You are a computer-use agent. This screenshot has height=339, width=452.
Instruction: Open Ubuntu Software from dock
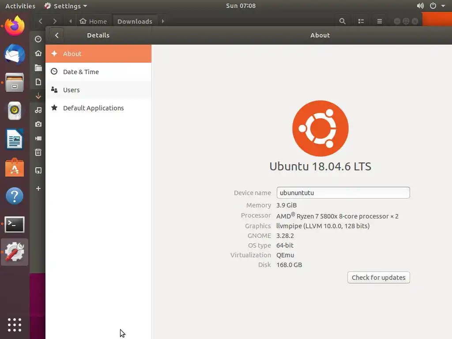tap(15, 167)
